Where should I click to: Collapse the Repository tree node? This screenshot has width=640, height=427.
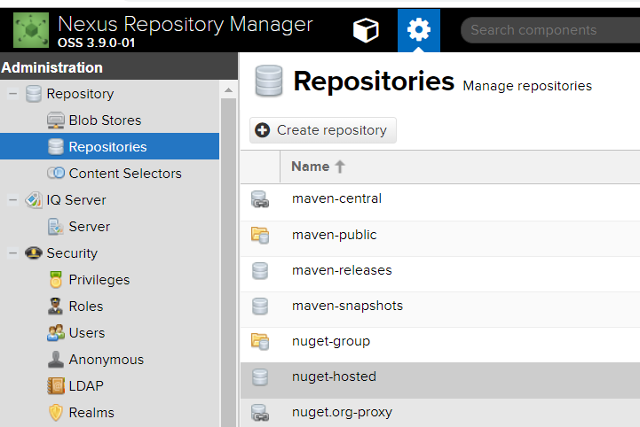coord(12,94)
